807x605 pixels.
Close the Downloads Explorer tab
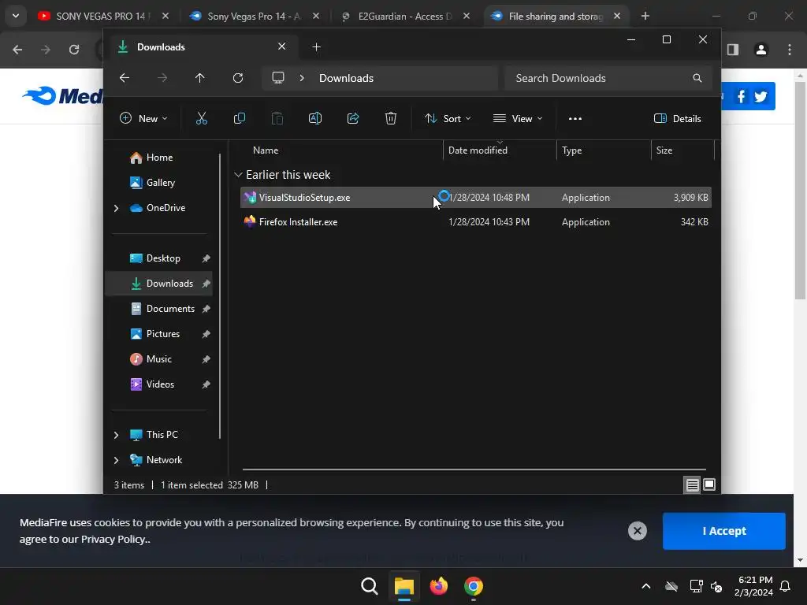pos(281,46)
